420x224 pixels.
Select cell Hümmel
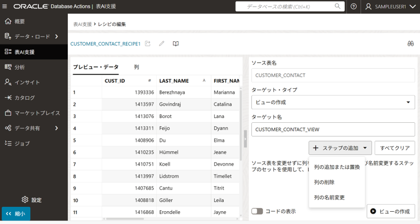click(184, 152)
